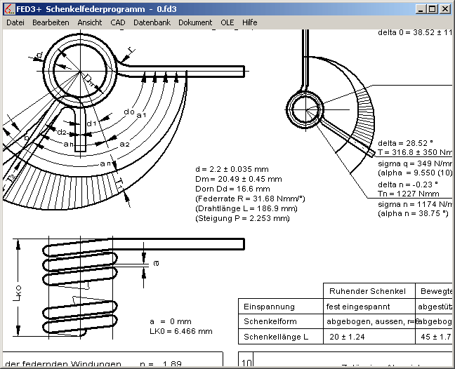Open the CAD menu
The image size is (455, 369).
(118, 22)
